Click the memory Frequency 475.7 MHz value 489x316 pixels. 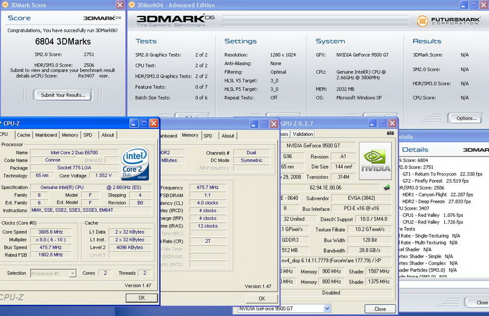pos(208,187)
